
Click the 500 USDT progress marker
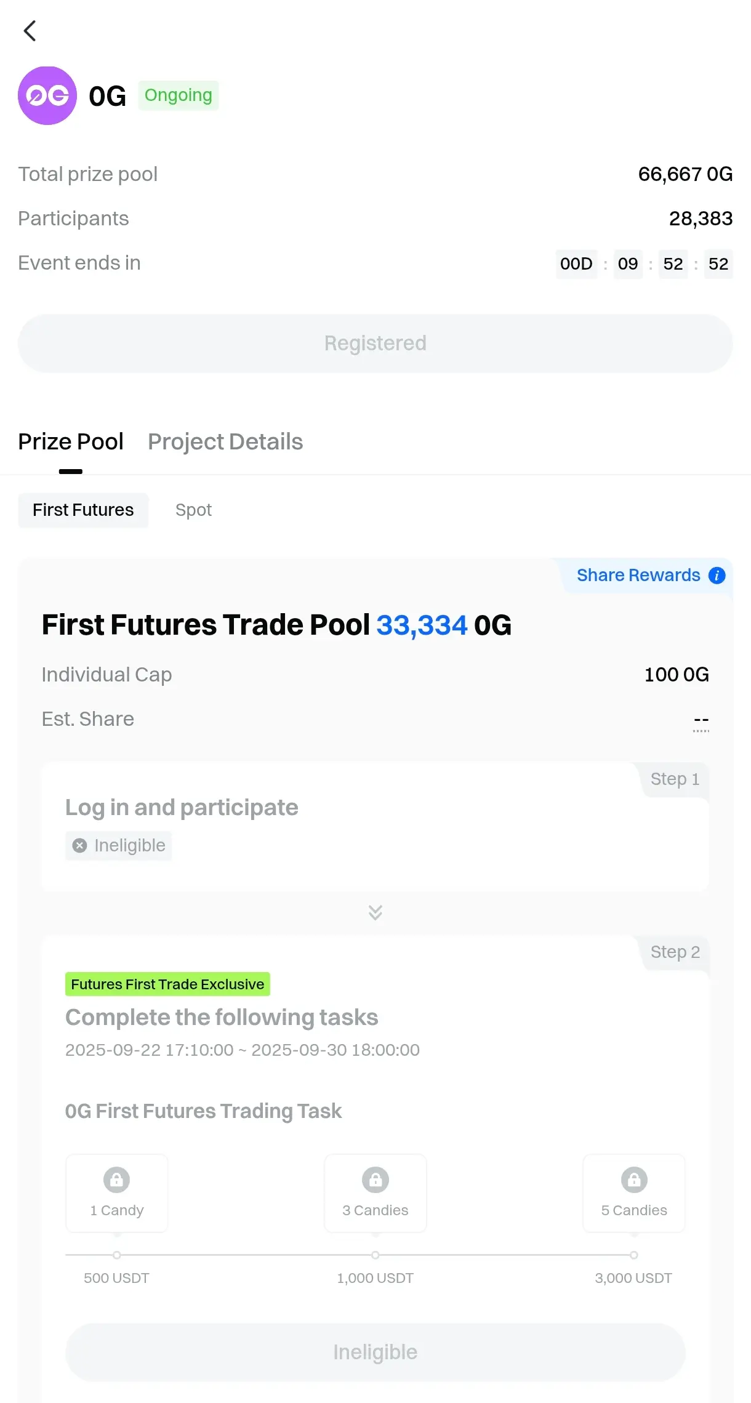pos(116,1255)
